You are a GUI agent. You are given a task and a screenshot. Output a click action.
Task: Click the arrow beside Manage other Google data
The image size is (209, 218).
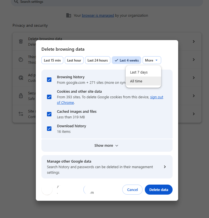pos(165,167)
